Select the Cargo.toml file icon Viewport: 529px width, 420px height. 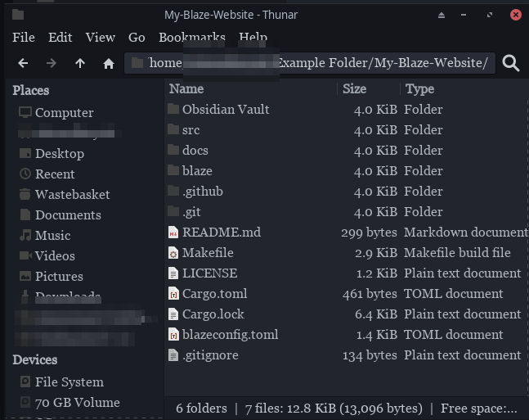pyautogui.click(x=173, y=294)
